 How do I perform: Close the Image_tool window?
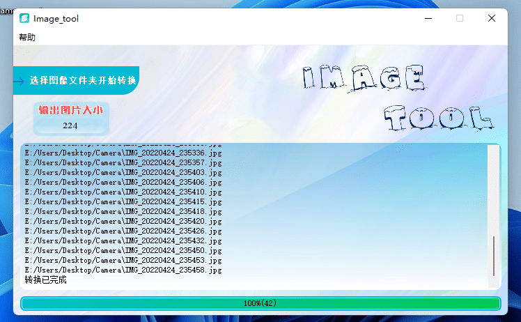[x=492, y=19]
